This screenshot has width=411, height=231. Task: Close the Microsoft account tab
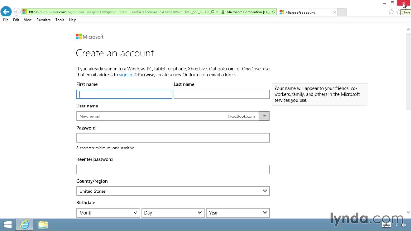point(335,13)
